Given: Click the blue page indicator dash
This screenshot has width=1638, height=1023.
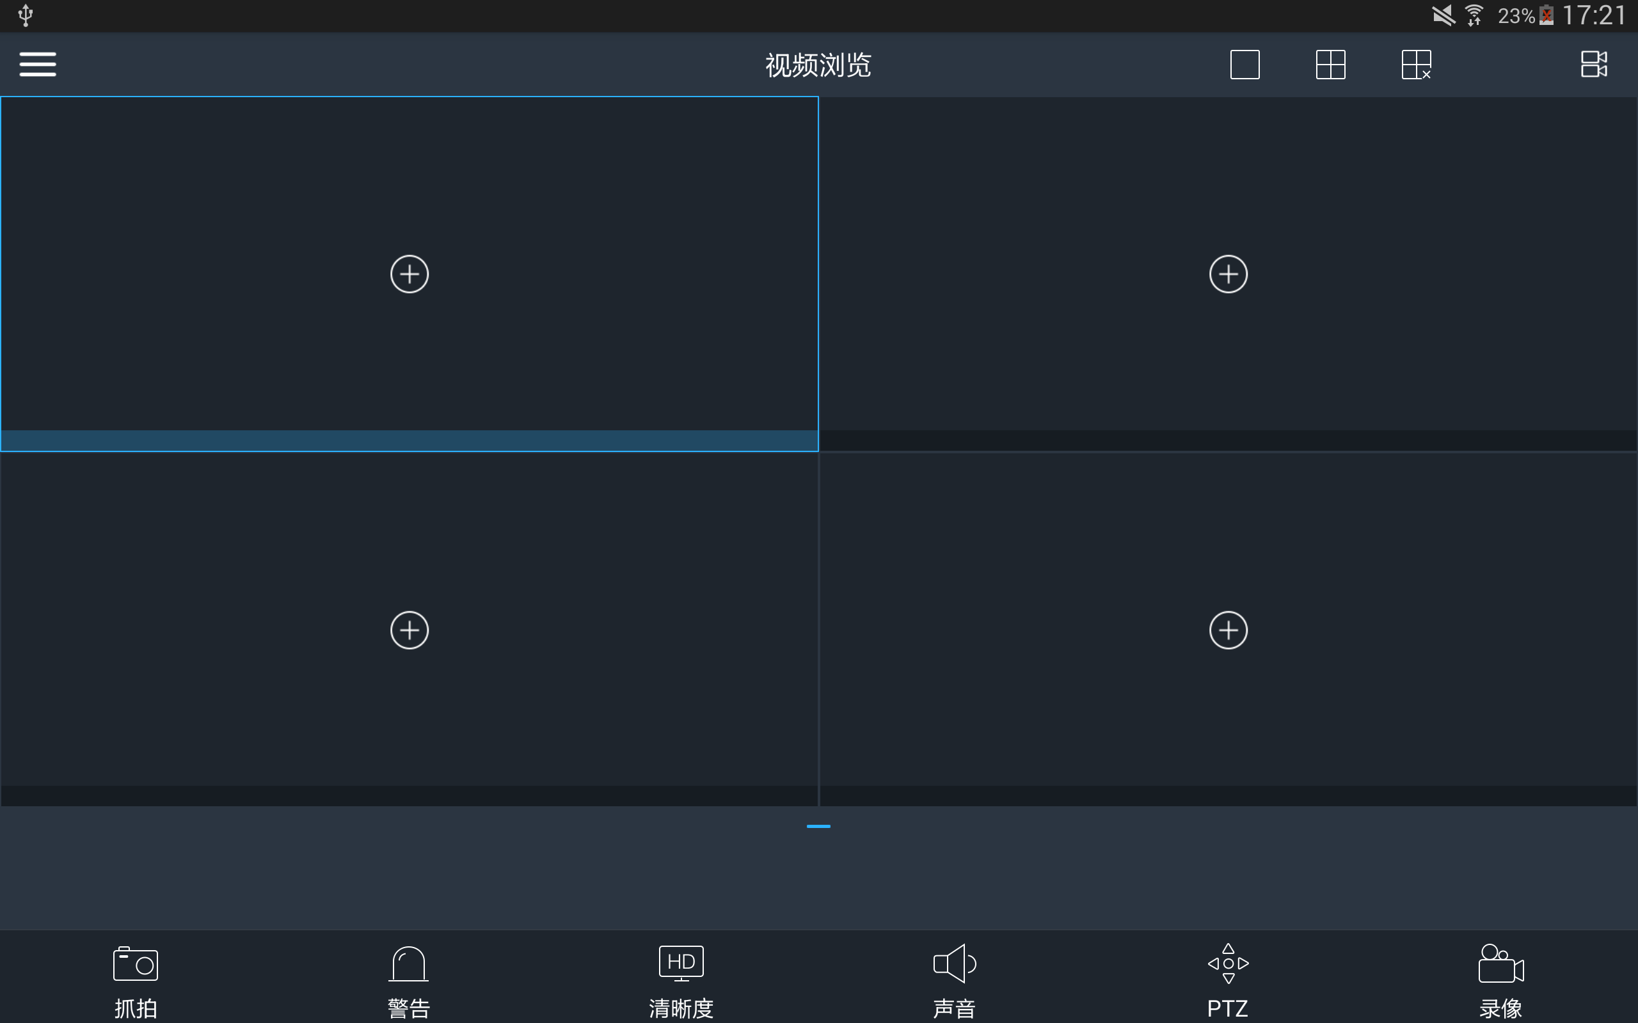Looking at the screenshot, I should tap(818, 826).
